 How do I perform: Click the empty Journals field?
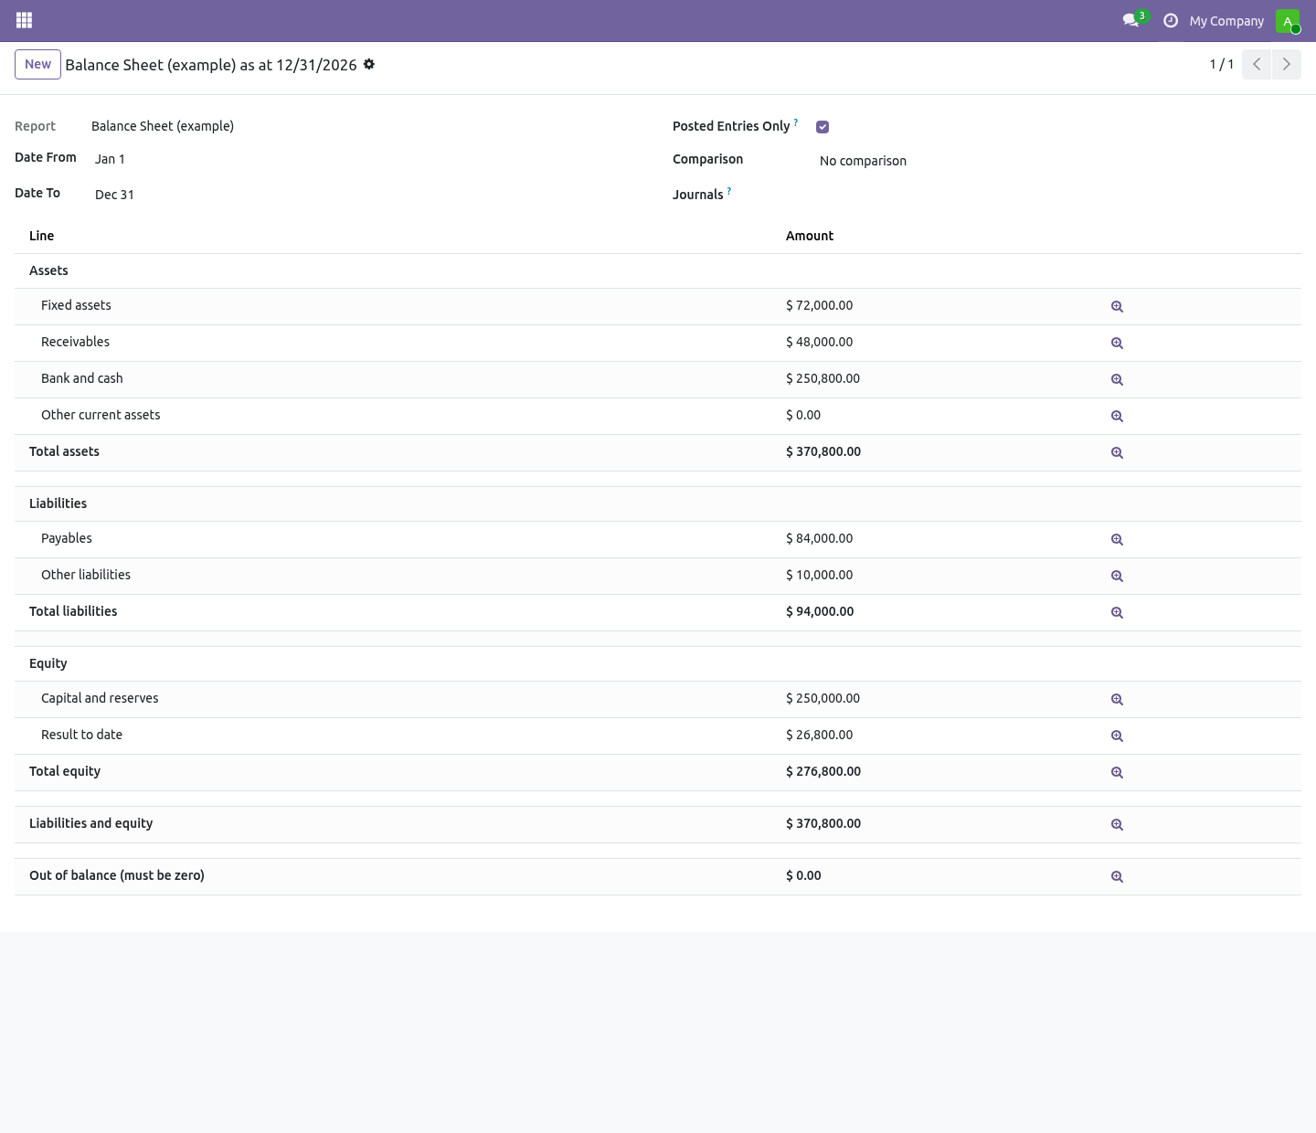1060,195
